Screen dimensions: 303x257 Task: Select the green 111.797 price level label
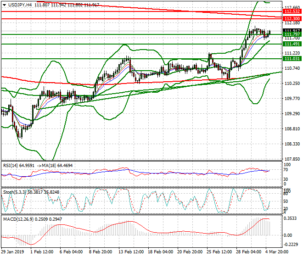point(292,34)
